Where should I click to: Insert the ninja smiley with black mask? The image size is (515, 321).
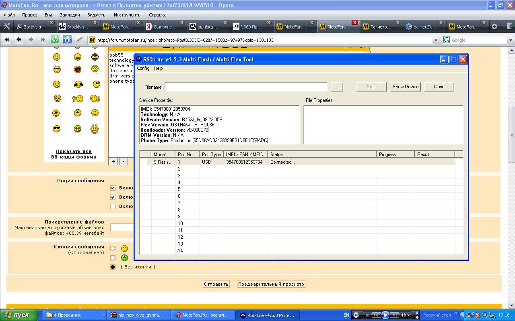[95, 57]
